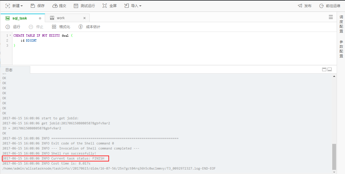Screen dimensions: 345x174
Task: Open the 新建 dropdown menu
Action: point(14,6)
